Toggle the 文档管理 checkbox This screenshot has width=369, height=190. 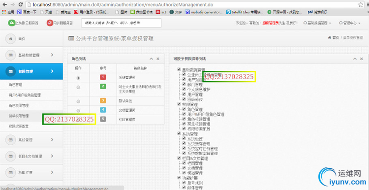click(x=184, y=168)
